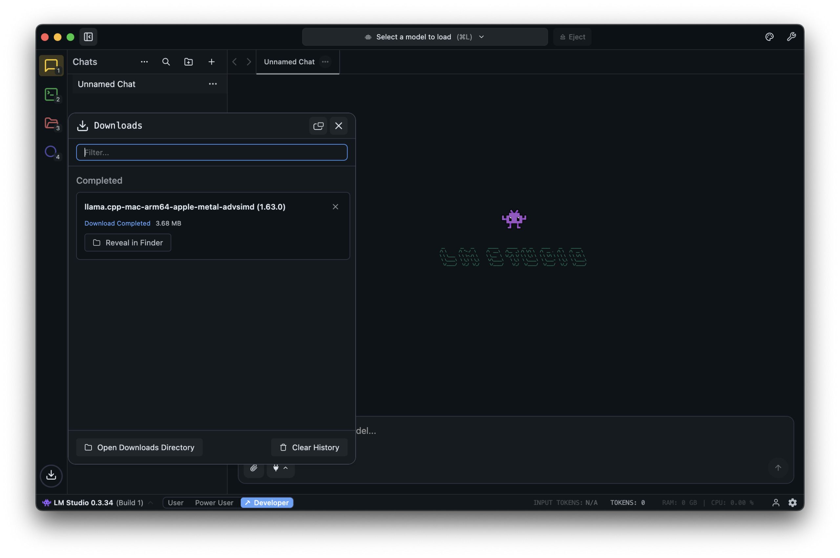Open My Models folder sidebar icon
This screenshot has height=558, width=840.
point(51,123)
